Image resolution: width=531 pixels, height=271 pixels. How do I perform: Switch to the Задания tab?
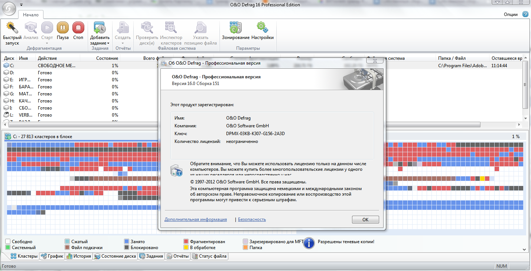[x=151, y=256]
